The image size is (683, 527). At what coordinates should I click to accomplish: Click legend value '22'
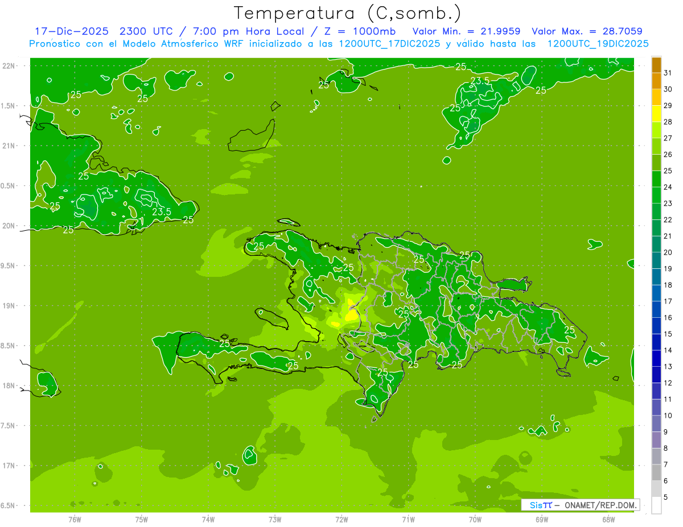[x=668, y=219]
